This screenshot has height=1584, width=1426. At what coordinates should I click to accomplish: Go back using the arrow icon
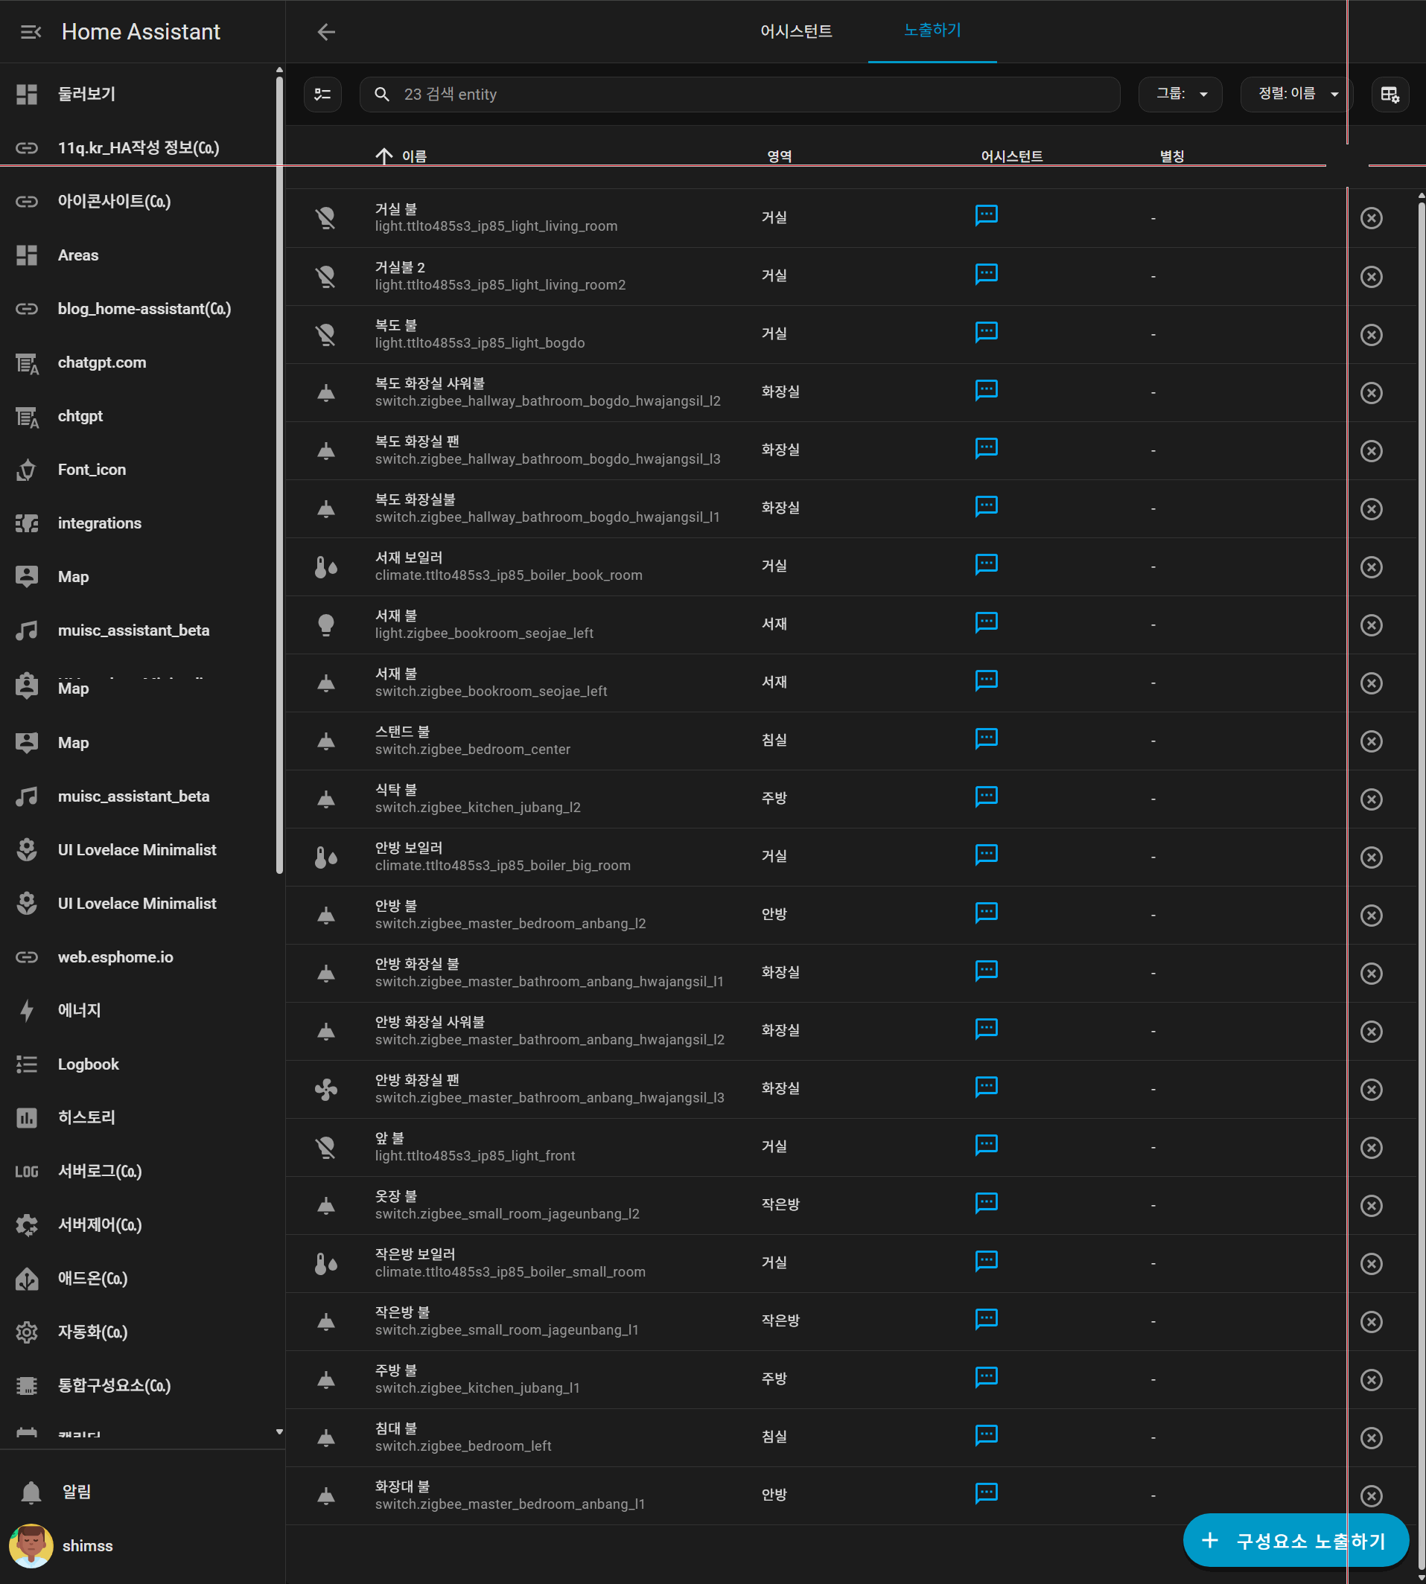pos(326,32)
